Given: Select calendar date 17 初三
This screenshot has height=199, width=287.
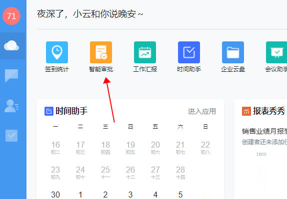Looking at the screenshot, I should point(80,148).
